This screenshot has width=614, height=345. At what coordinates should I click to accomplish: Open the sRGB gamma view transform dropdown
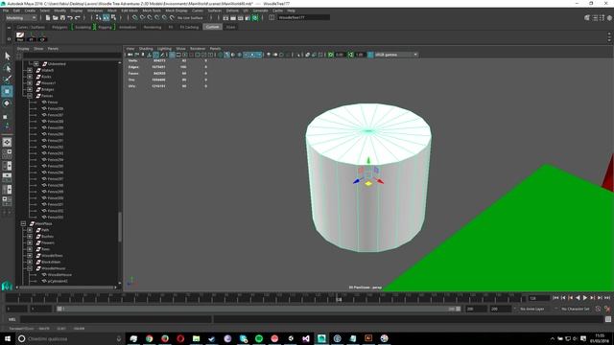[x=396, y=55]
